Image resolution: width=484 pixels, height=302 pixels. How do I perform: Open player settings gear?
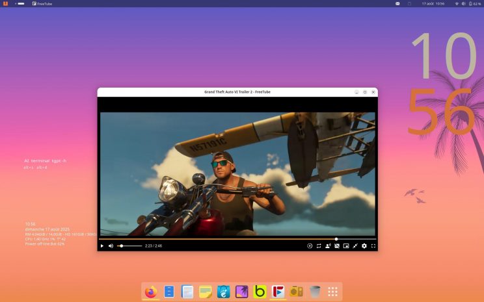pos(364,246)
